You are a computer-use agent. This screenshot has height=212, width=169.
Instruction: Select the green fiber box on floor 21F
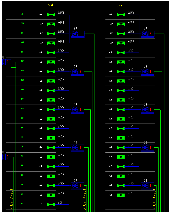pos(51,15)
